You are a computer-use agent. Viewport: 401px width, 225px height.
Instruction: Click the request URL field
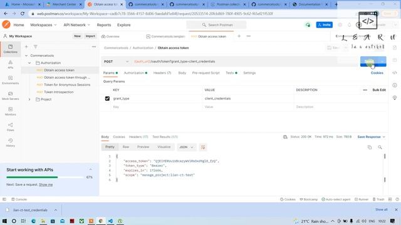pos(234,61)
